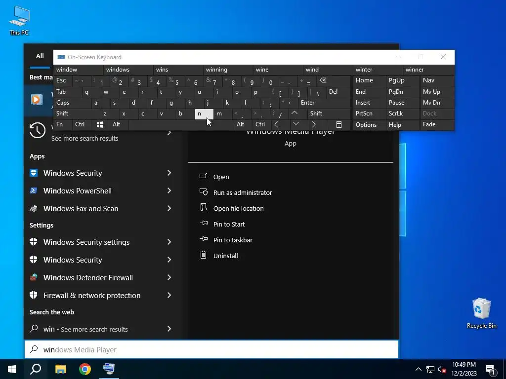Expand Windows PowerShell result arrow
Screen dimensions: 506x379
(x=169, y=190)
